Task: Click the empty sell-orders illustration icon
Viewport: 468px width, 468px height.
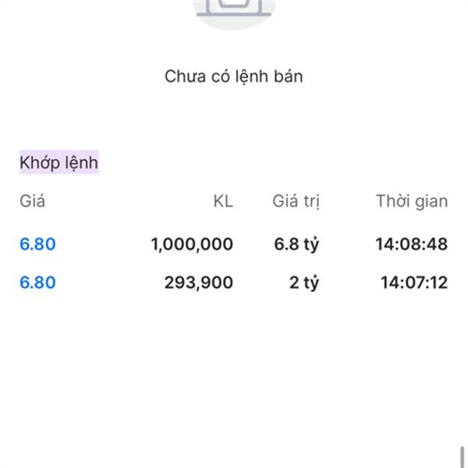Action: (x=233, y=11)
